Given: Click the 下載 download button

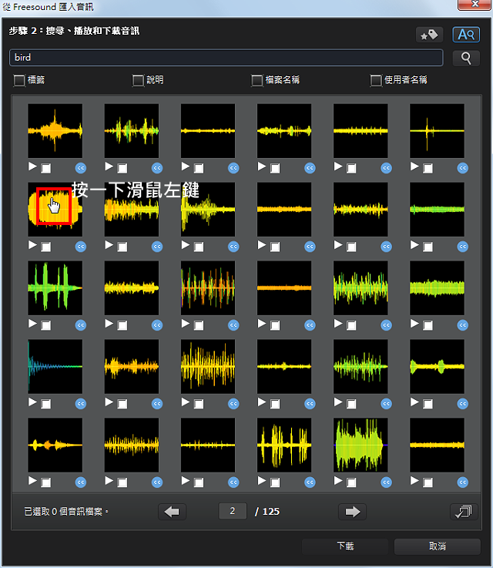Looking at the screenshot, I should 345,546.
